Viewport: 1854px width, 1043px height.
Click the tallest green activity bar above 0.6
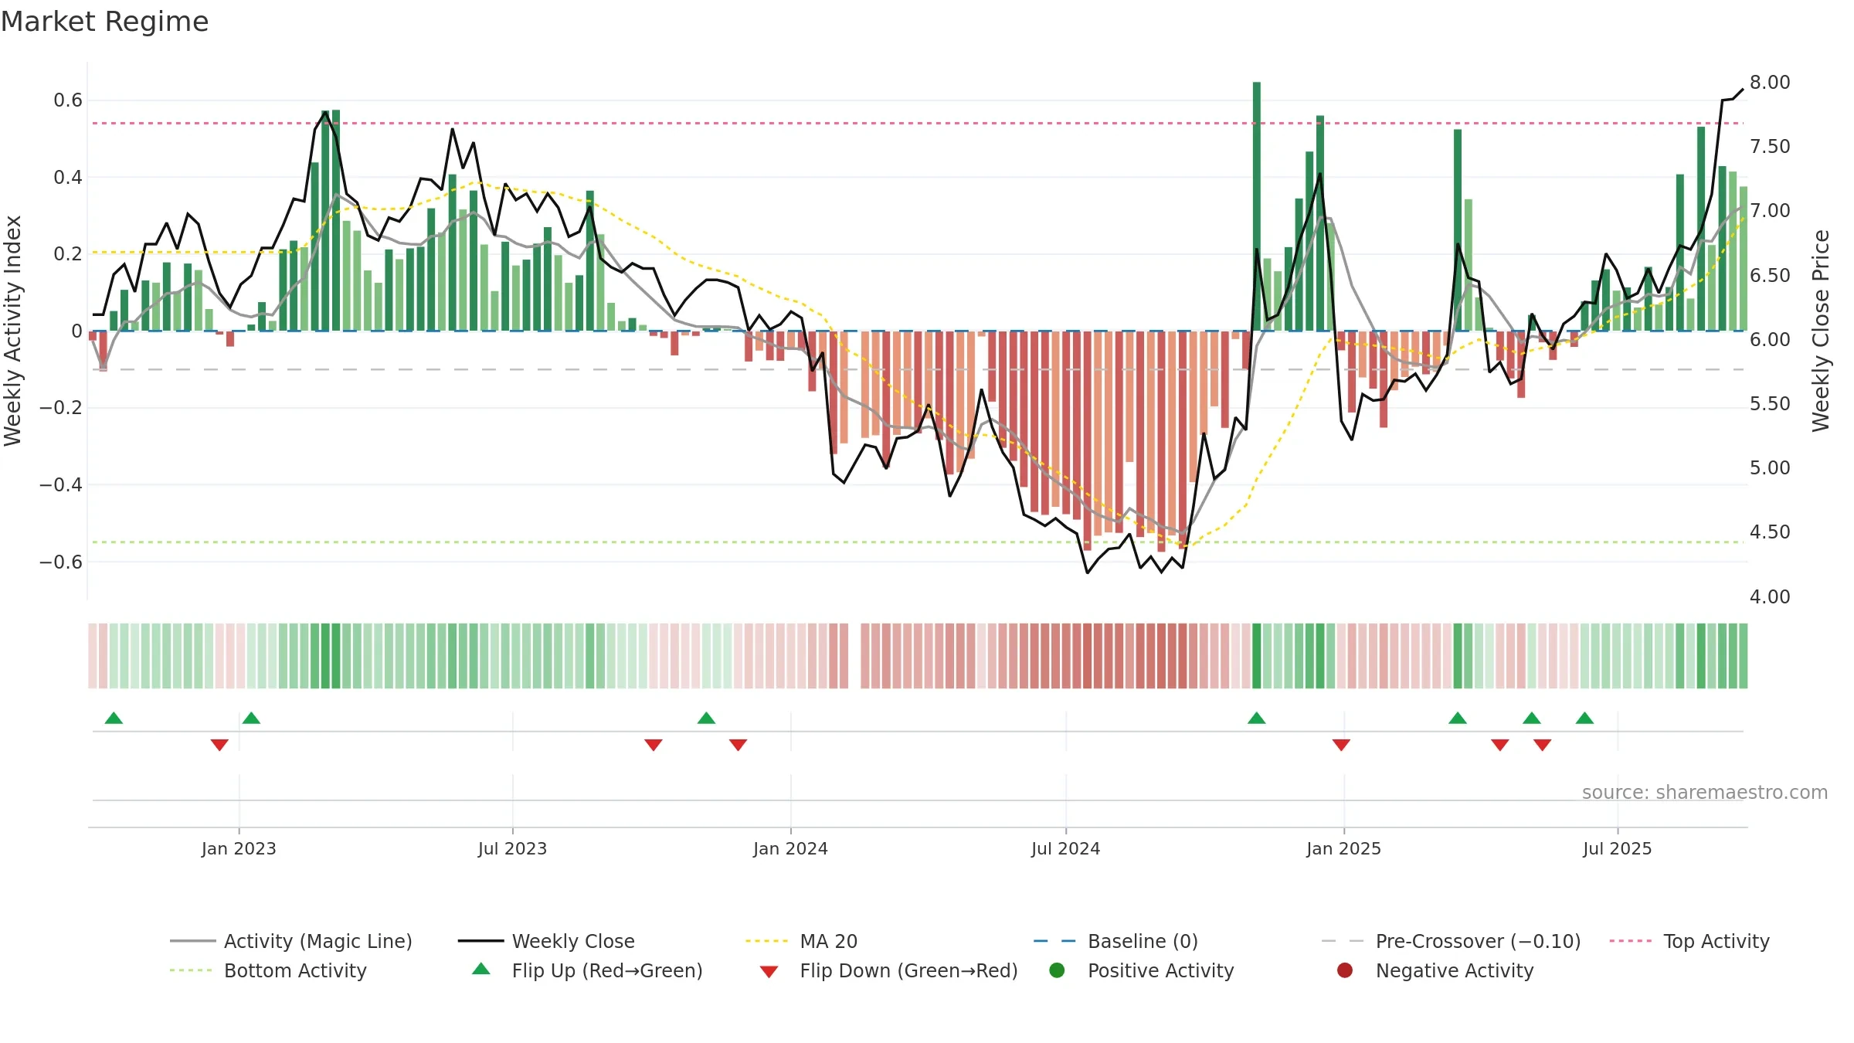click(1257, 206)
